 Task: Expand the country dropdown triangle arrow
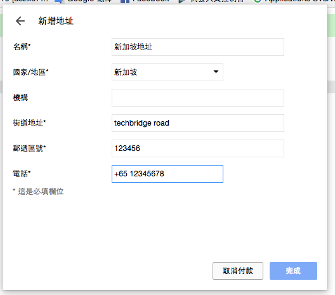(216, 72)
